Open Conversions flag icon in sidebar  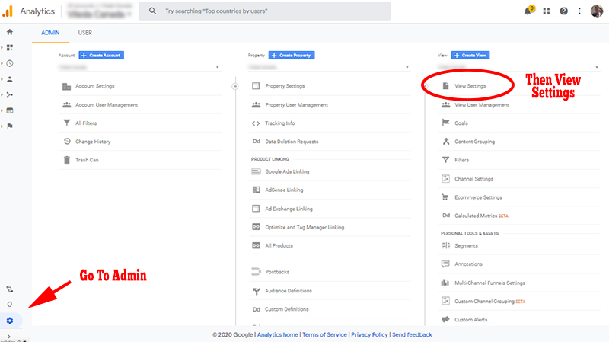(x=10, y=126)
